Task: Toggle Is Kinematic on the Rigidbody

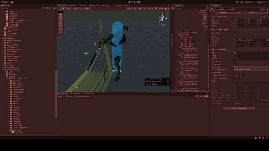Action: (x=235, y=64)
